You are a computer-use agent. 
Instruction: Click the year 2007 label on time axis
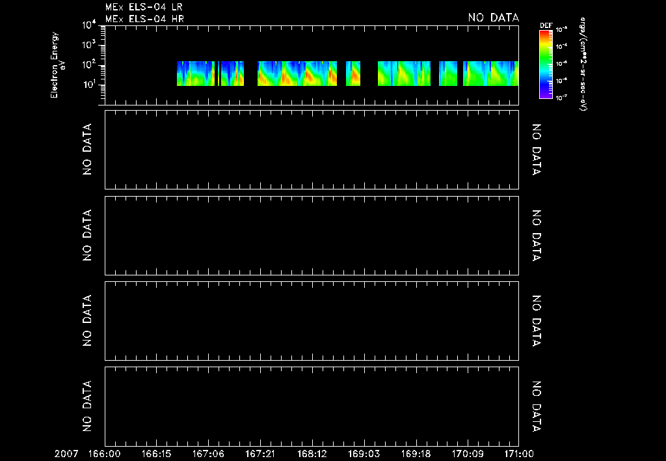[66, 454]
